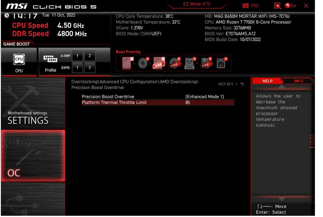Open Motherboard SETTINGS section
The image size is (323, 217).
click(33, 103)
